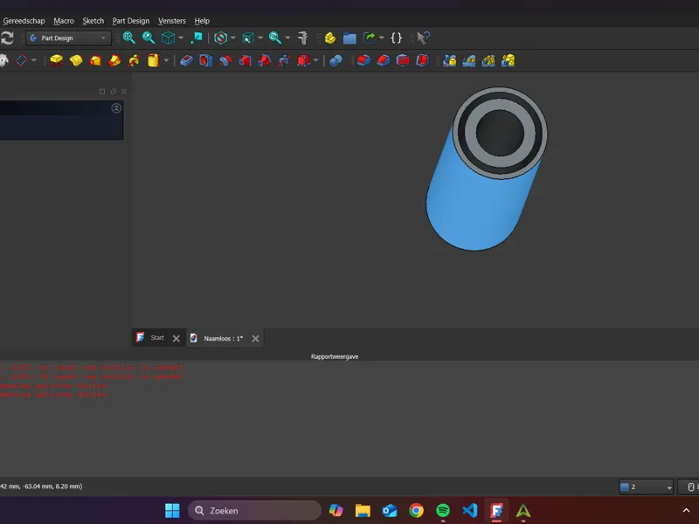Fit all content using the zoom icon
699x524 pixels.
point(128,38)
